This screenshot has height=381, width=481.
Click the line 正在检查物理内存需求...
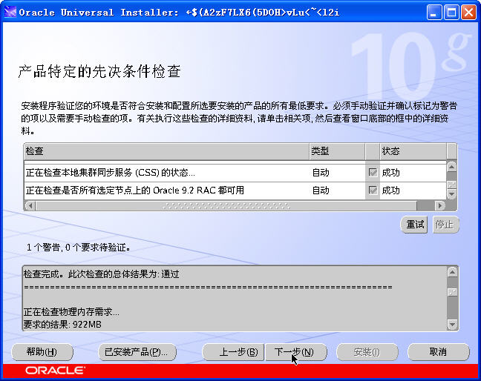(71, 312)
